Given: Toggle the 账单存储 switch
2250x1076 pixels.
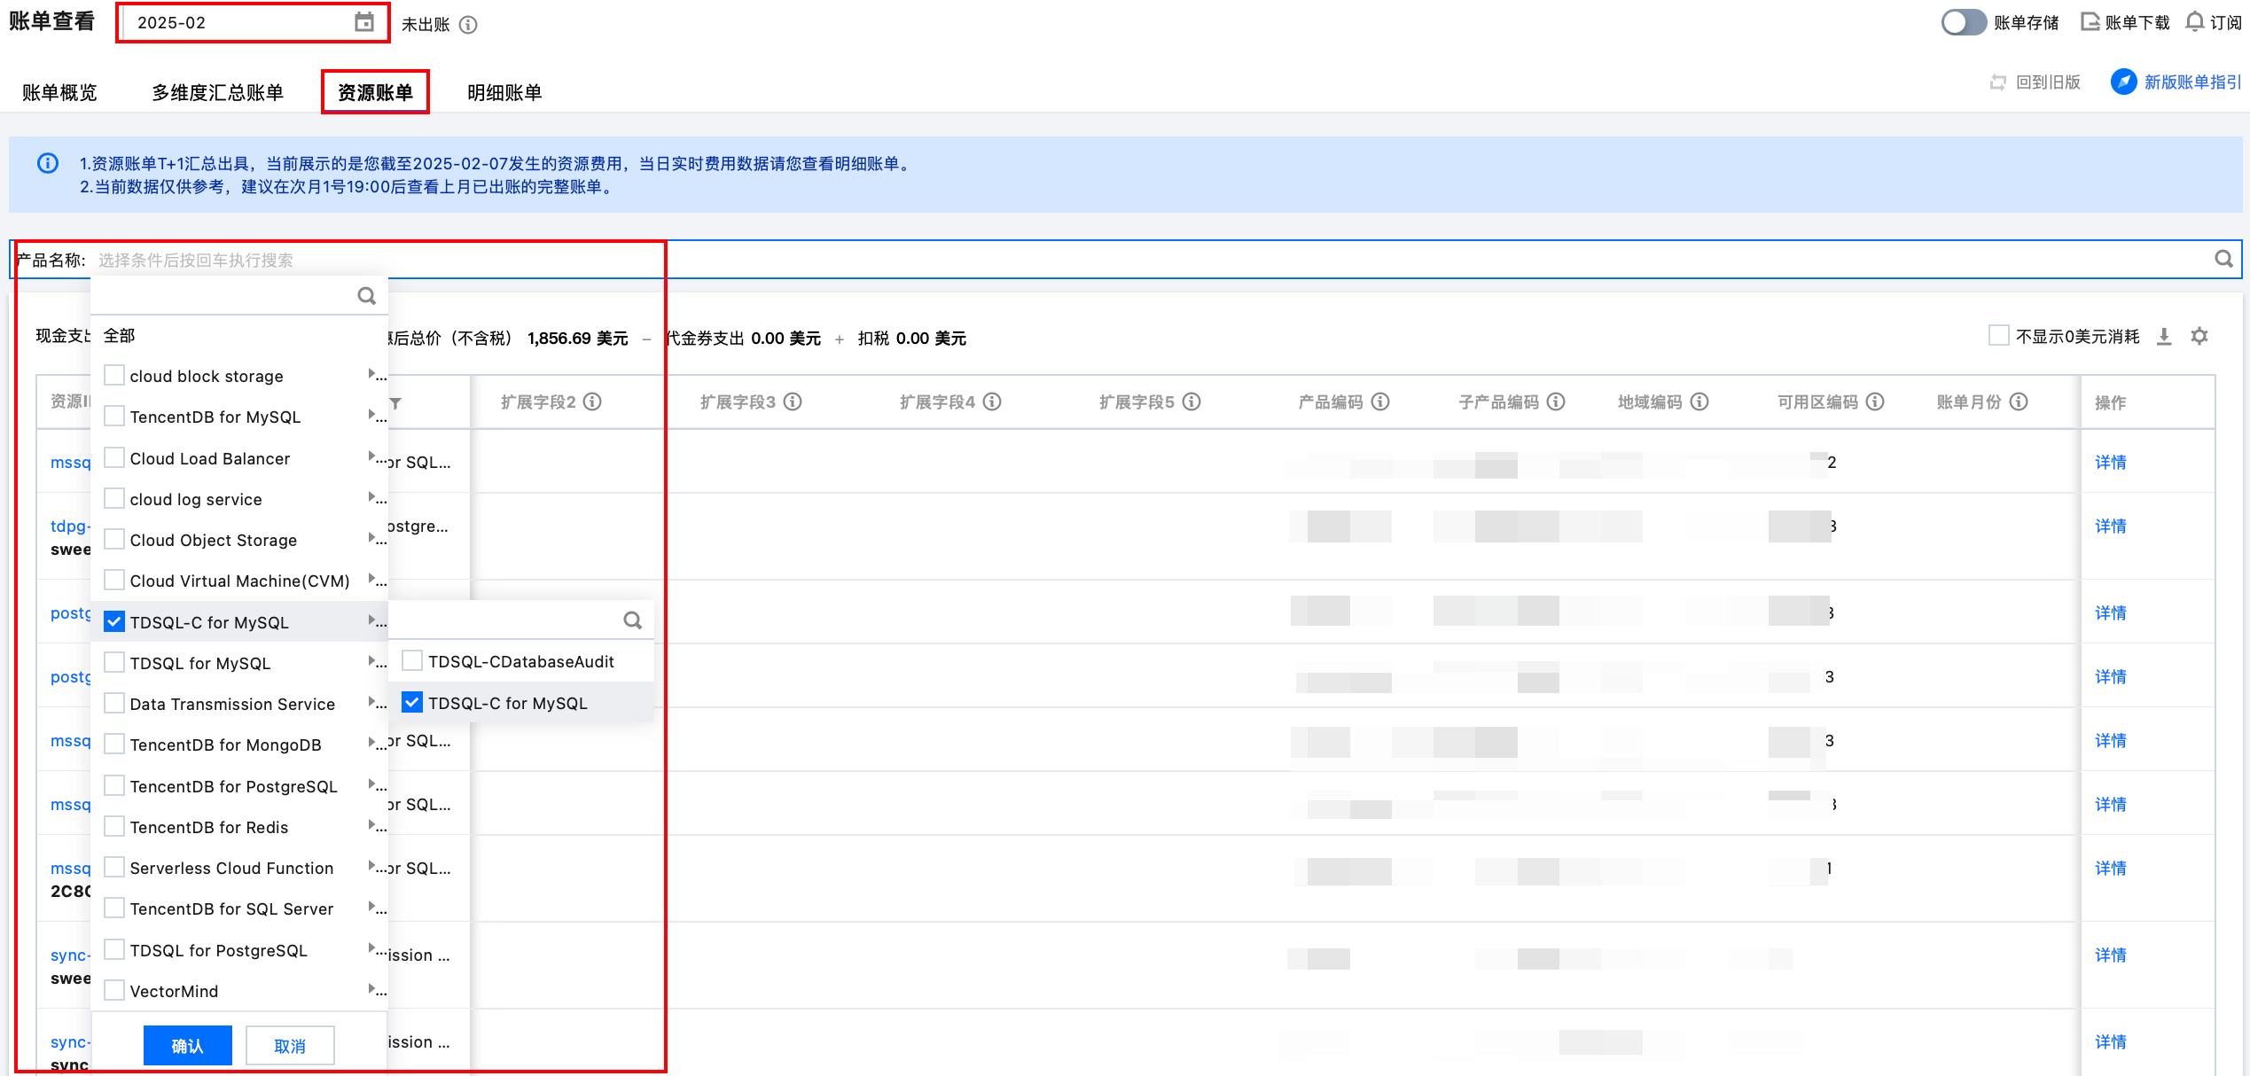Looking at the screenshot, I should 1964,22.
